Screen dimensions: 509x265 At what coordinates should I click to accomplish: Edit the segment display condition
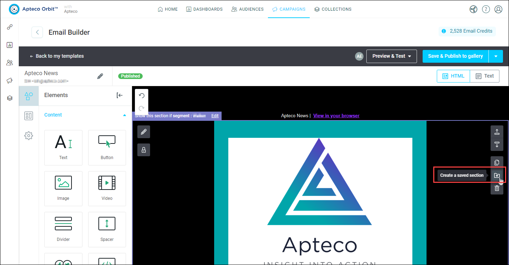pyautogui.click(x=215, y=116)
